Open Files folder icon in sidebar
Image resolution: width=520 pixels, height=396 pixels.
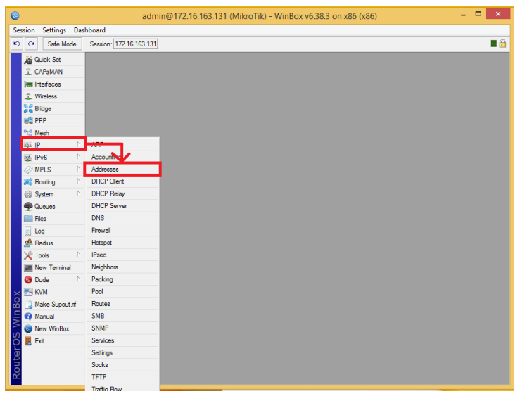click(28, 219)
